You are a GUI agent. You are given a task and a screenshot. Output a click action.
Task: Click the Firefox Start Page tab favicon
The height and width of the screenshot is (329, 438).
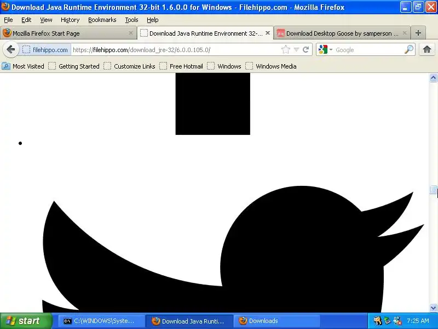click(7, 33)
